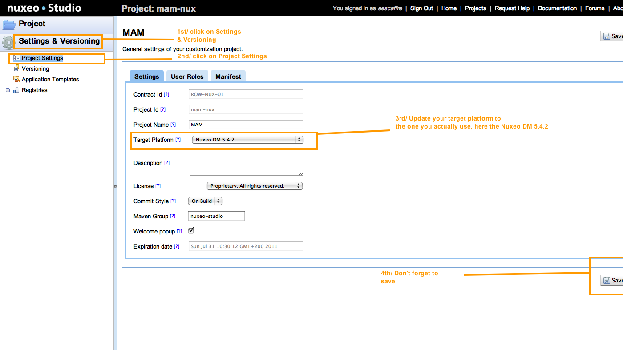
Task: Switch to the User Roles tab
Action: (x=187, y=76)
